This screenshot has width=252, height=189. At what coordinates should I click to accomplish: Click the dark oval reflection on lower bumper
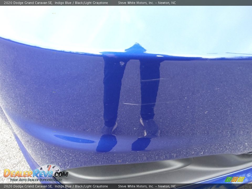point(75,139)
